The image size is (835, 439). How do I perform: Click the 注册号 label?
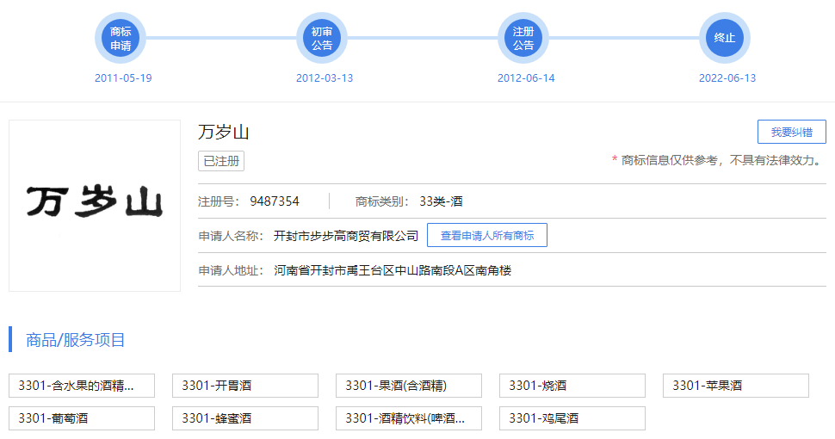click(219, 201)
